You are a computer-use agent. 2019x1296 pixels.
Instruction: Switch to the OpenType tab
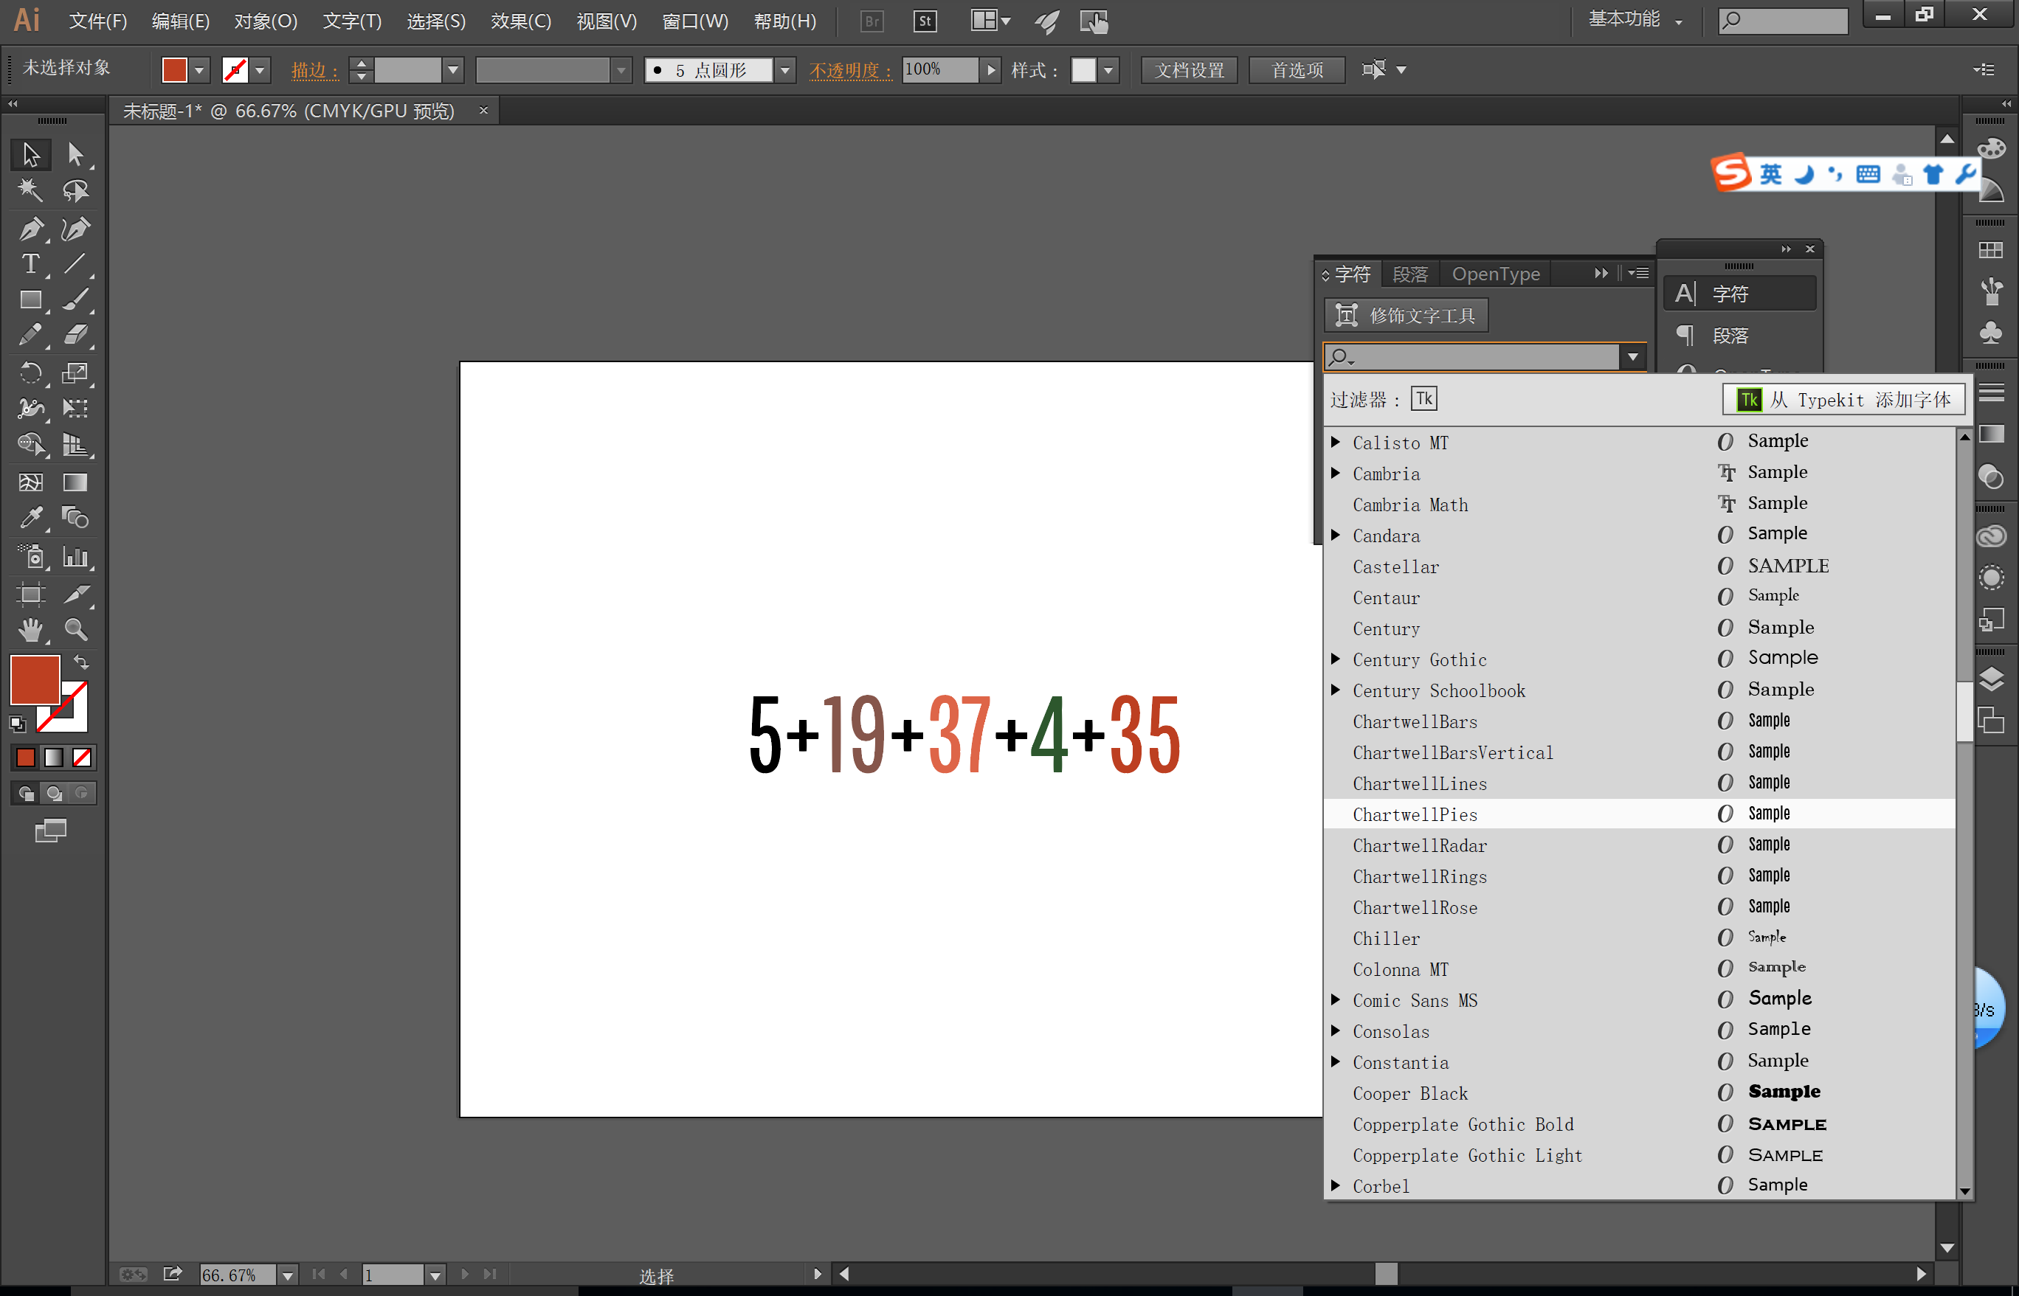1495,274
